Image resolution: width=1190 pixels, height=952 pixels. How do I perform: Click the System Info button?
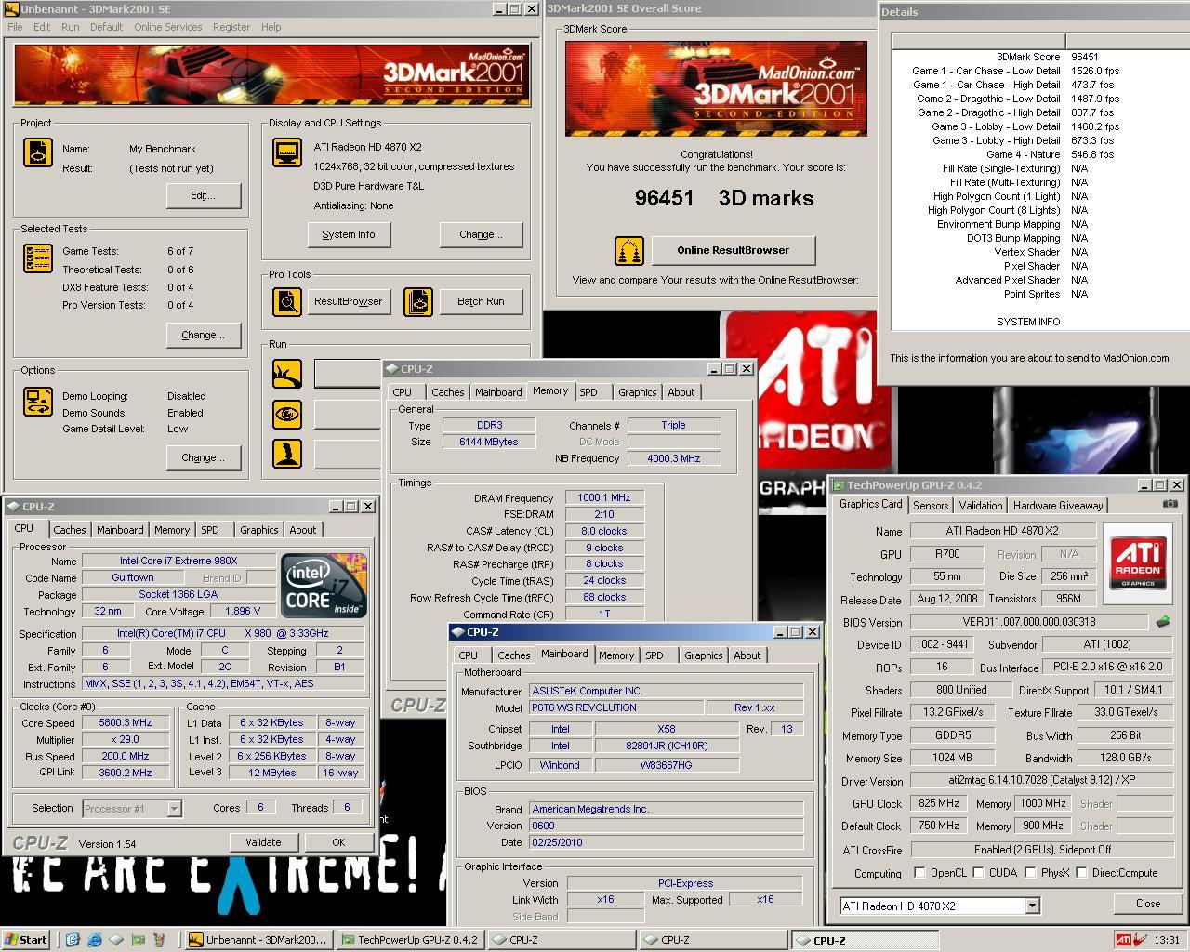click(349, 234)
